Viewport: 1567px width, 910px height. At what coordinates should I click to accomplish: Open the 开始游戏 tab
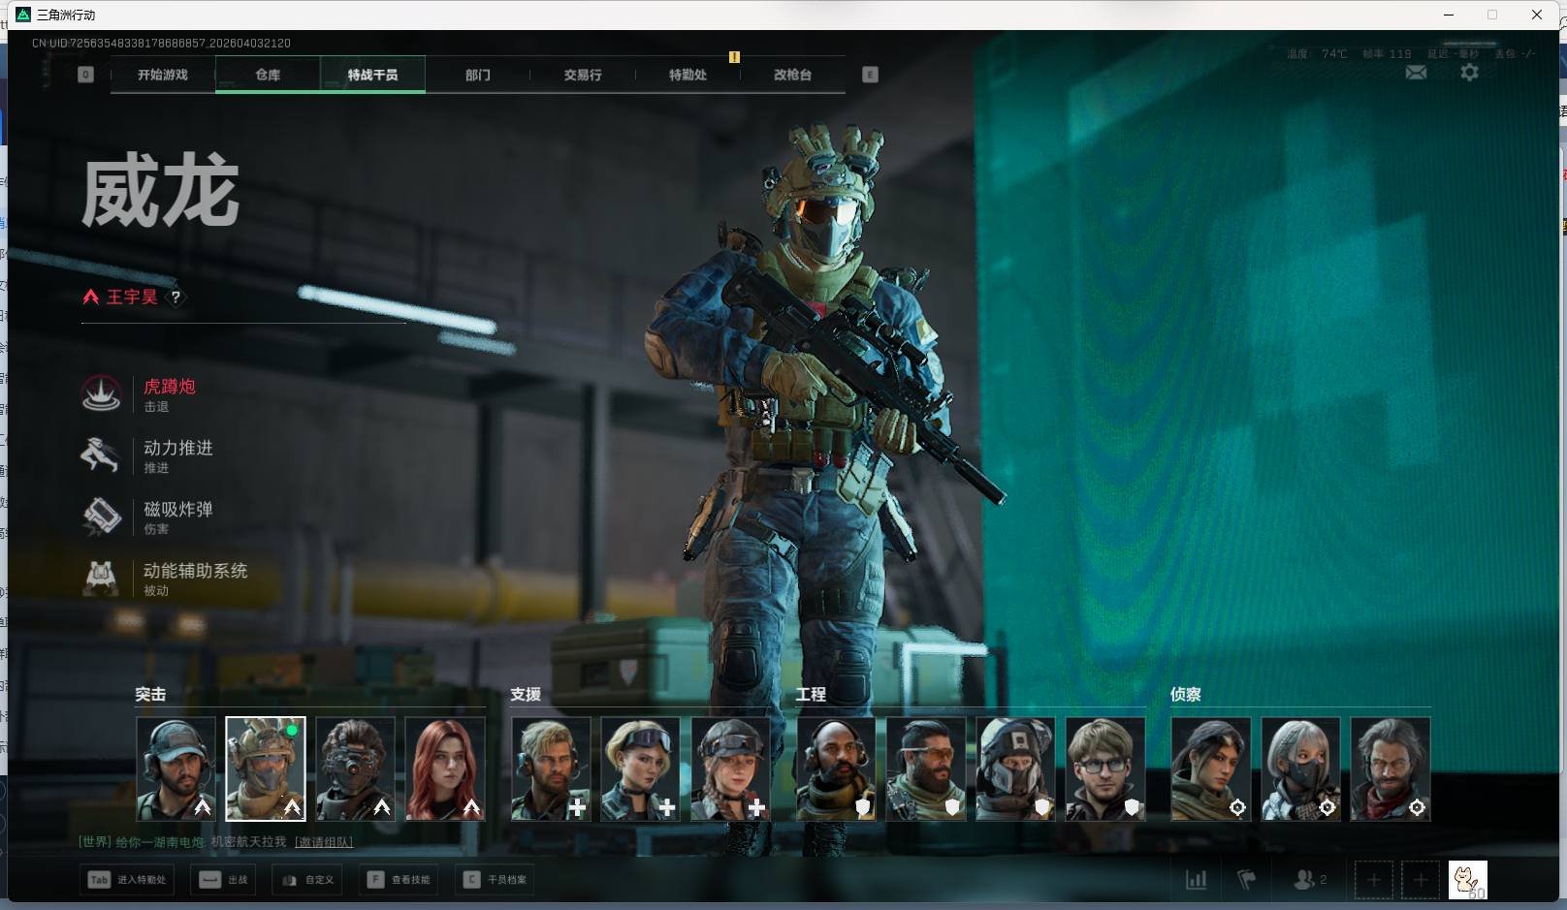(x=163, y=75)
